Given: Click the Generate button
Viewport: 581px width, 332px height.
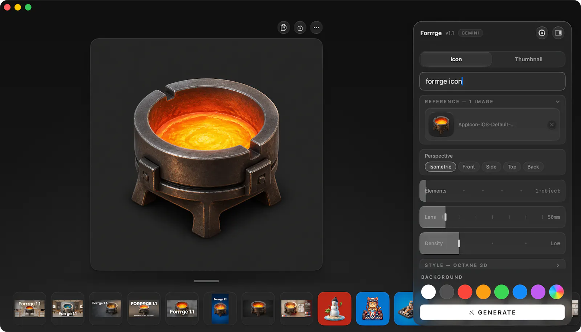Looking at the screenshot, I should click(x=492, y=312).
